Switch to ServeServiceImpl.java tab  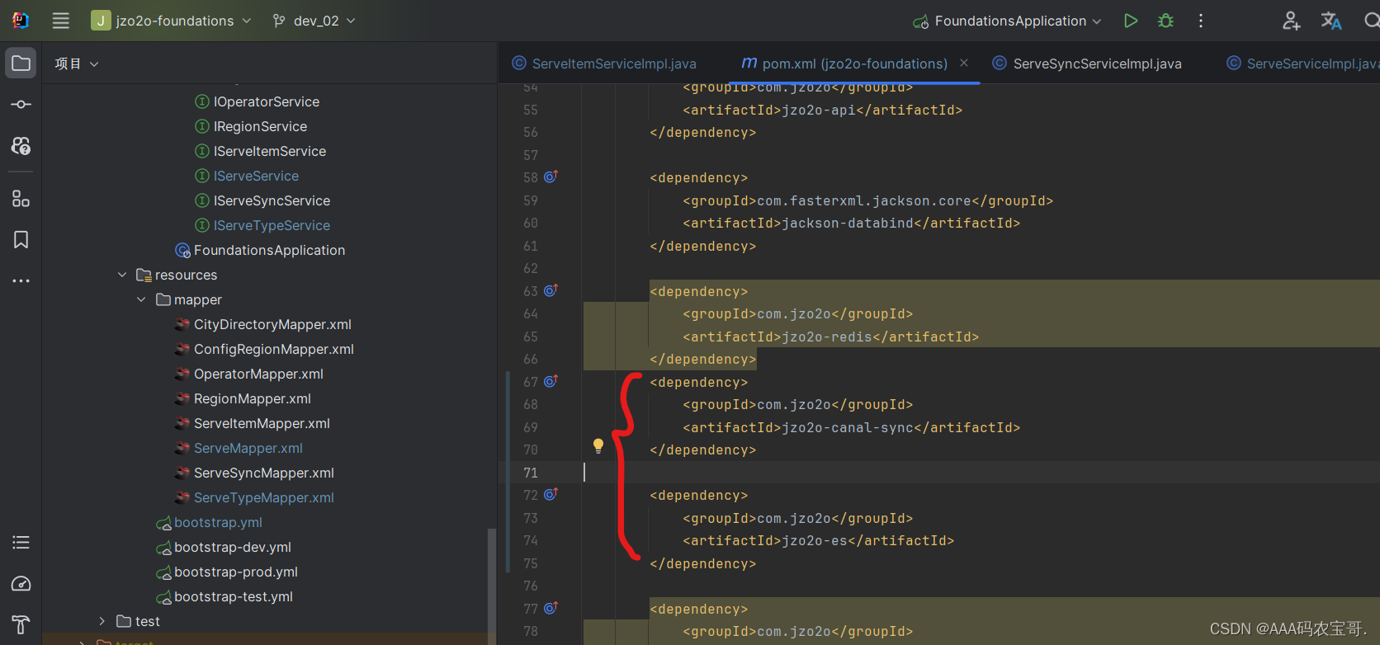(1302, 64)
